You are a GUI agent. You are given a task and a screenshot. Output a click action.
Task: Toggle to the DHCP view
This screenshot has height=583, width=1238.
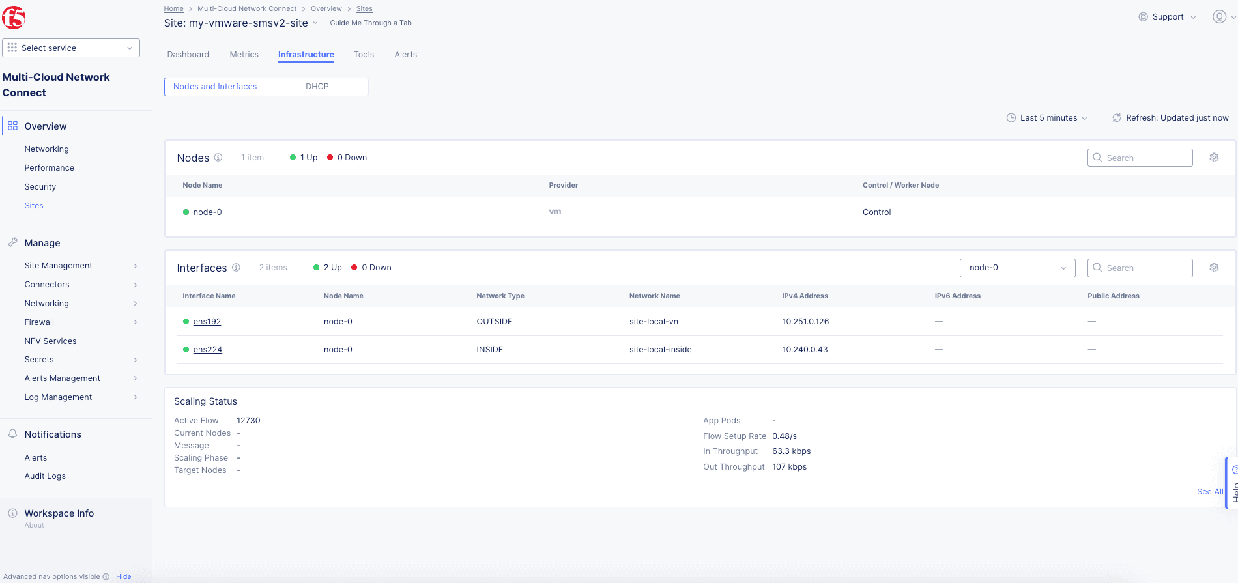(317, 87)
